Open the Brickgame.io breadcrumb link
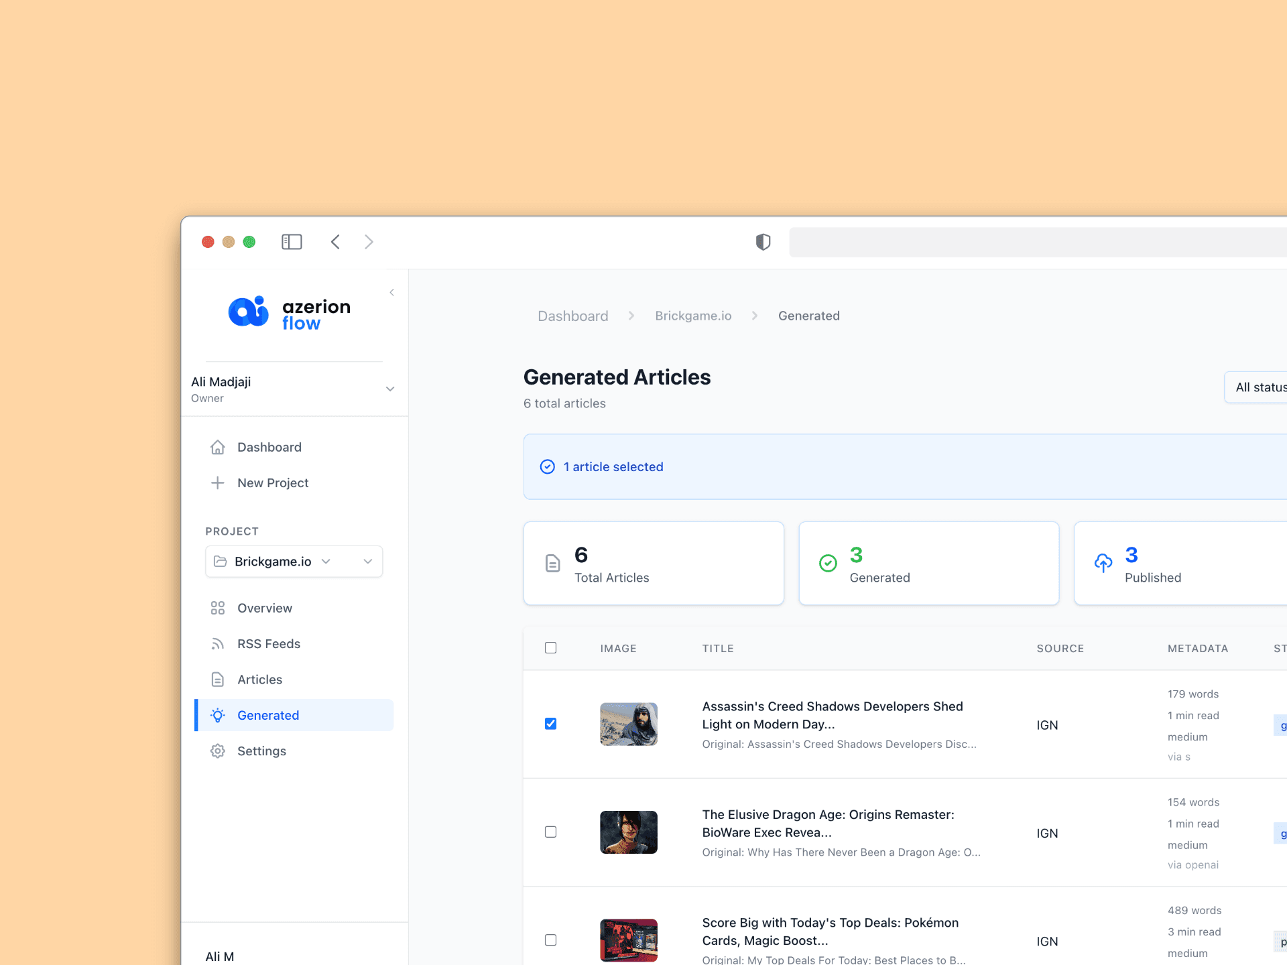1287x965 pixels. click(692, 316)
